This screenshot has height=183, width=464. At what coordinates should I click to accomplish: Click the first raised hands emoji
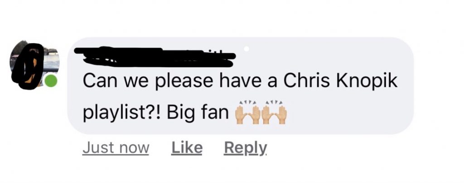click(248, 114)
